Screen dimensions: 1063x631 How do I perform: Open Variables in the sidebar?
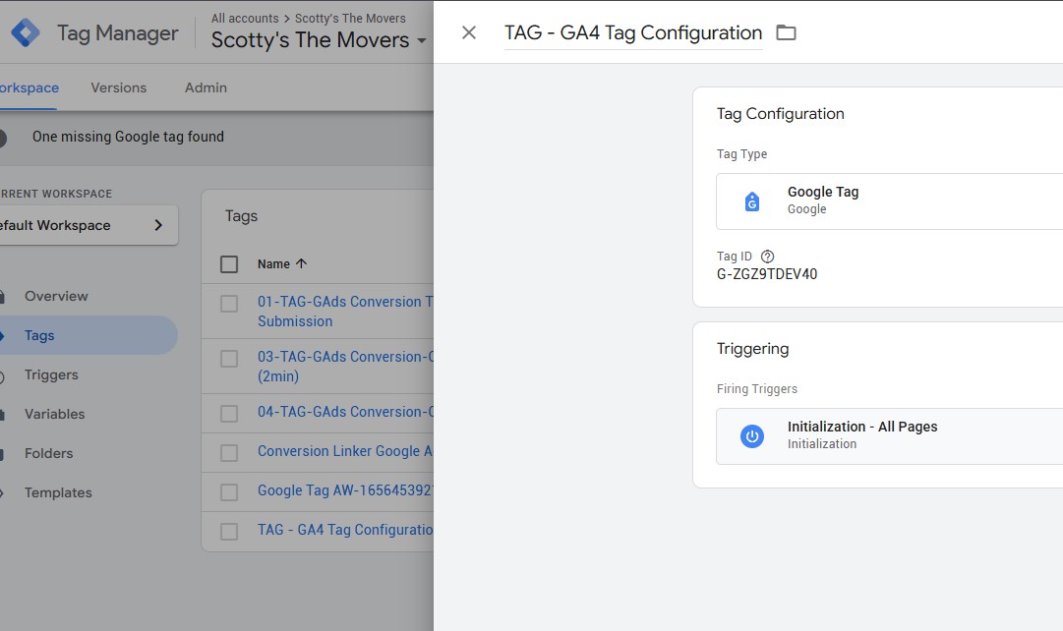[x=55, y=414]
